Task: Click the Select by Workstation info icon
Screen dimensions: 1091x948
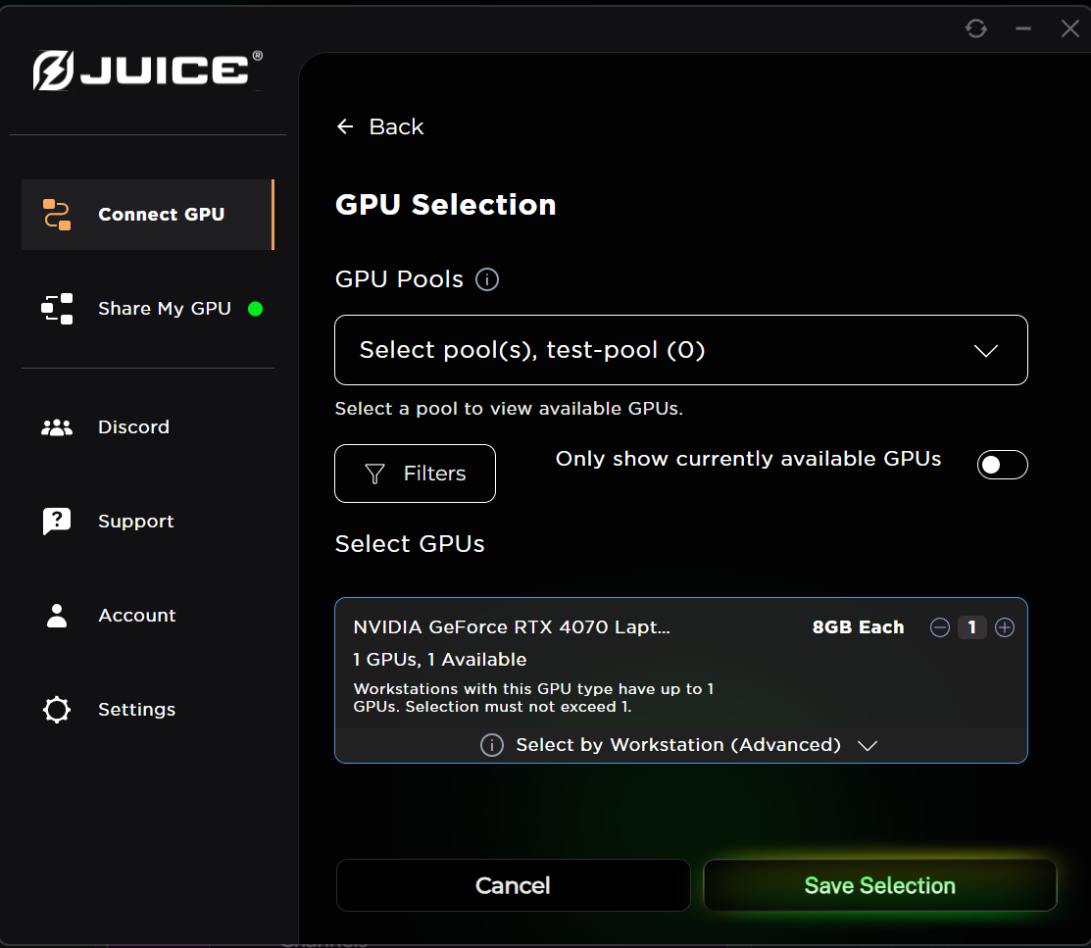Action: coord(492,745)
